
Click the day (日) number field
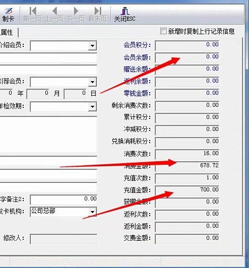point(75,94)
